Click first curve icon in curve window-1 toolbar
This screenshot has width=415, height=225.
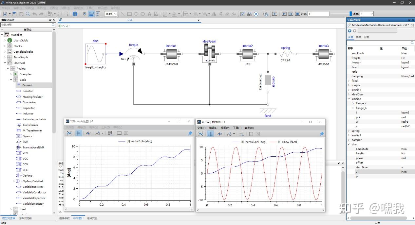point(201,134)
